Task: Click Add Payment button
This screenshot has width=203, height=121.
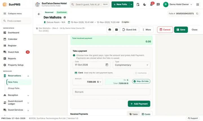Action: click(139, 104)
